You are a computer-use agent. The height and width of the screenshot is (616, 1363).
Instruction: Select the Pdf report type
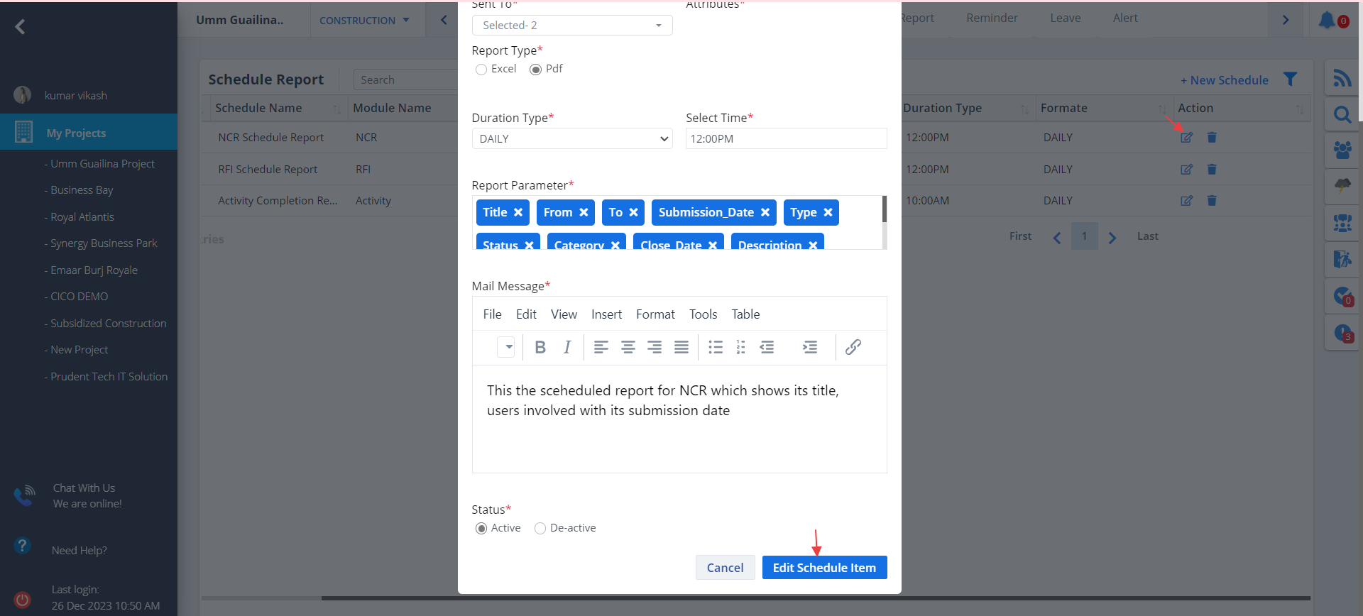click(536, 70)
